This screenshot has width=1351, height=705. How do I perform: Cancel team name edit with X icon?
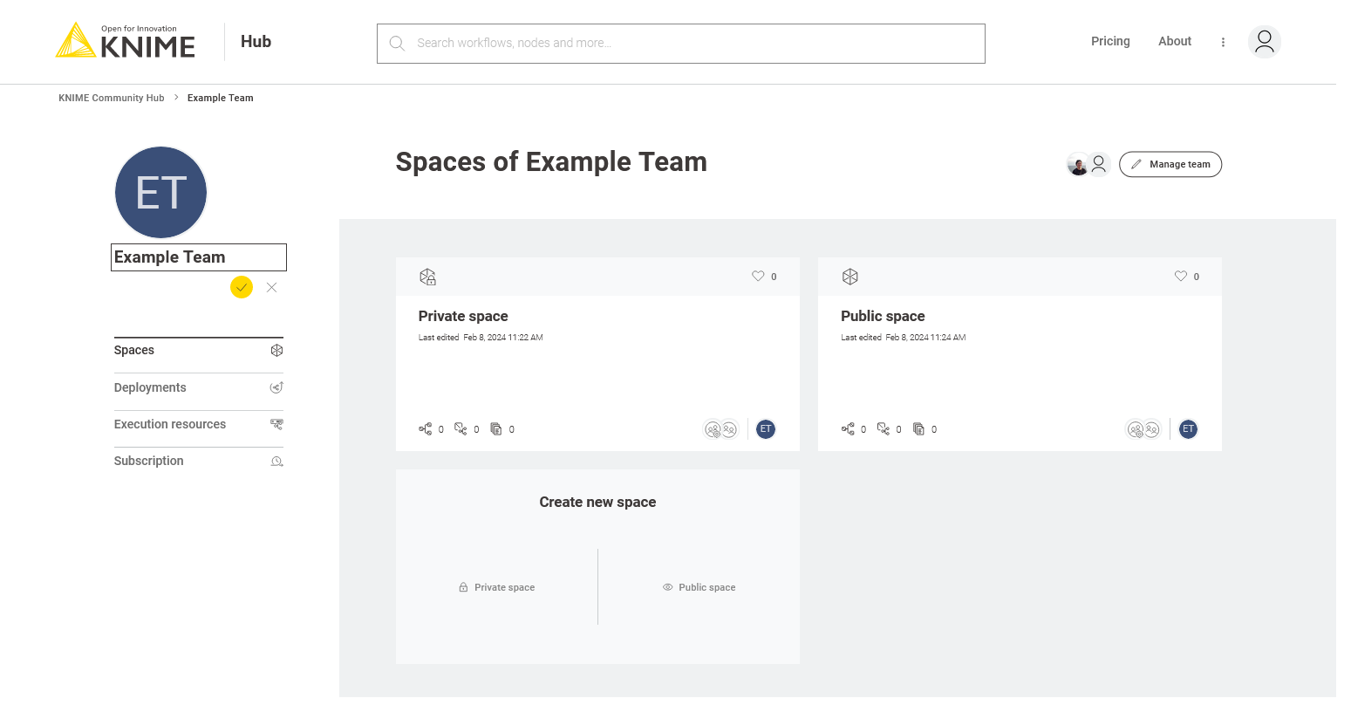click(x=272, y=287)
